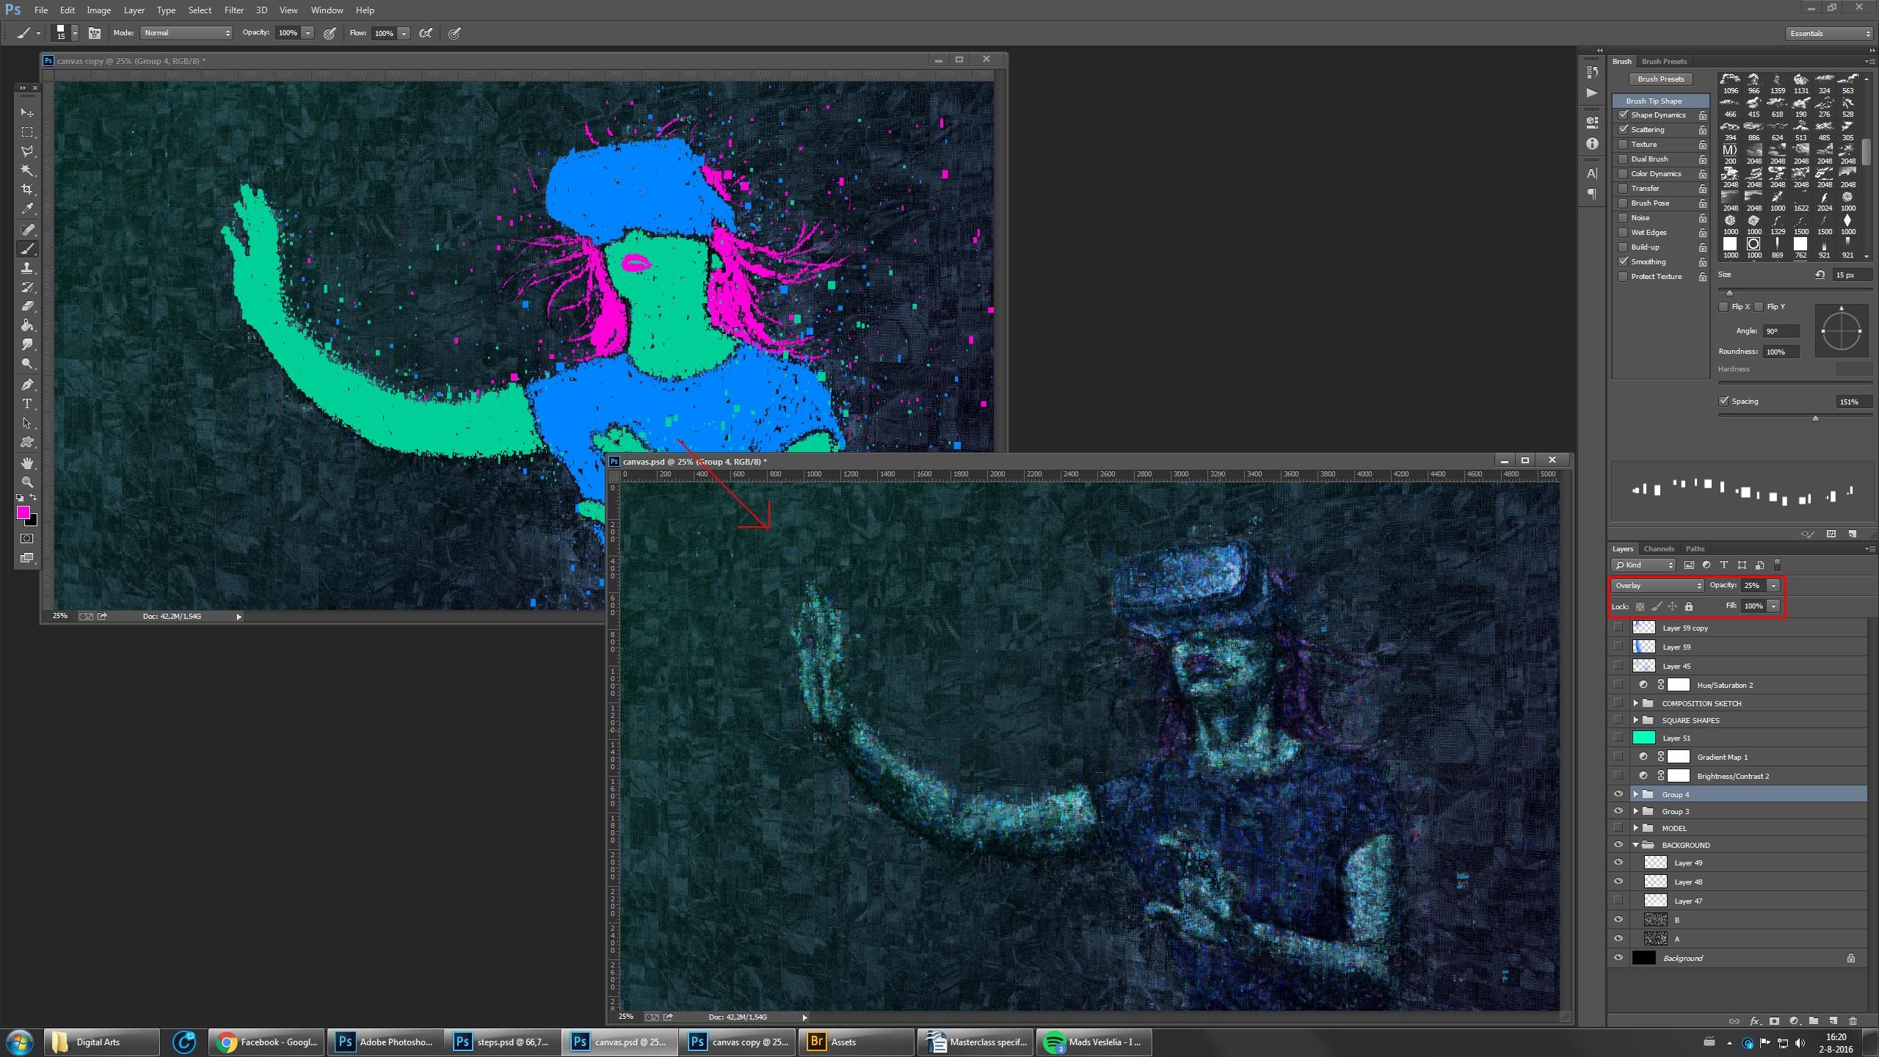
Task: Open Chrome Facebook window in taskbar
Action: point(267,1042)
